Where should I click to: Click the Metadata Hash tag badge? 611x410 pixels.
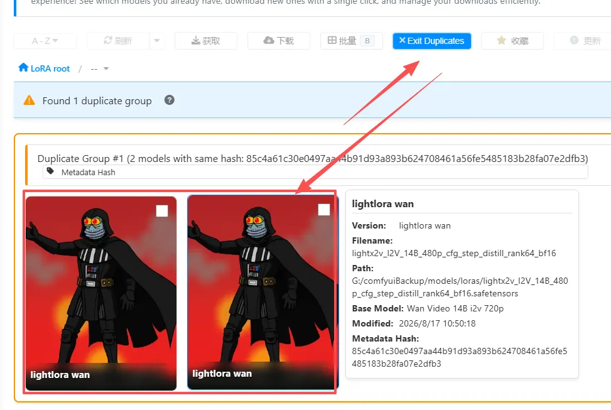(x=315, y=172)
